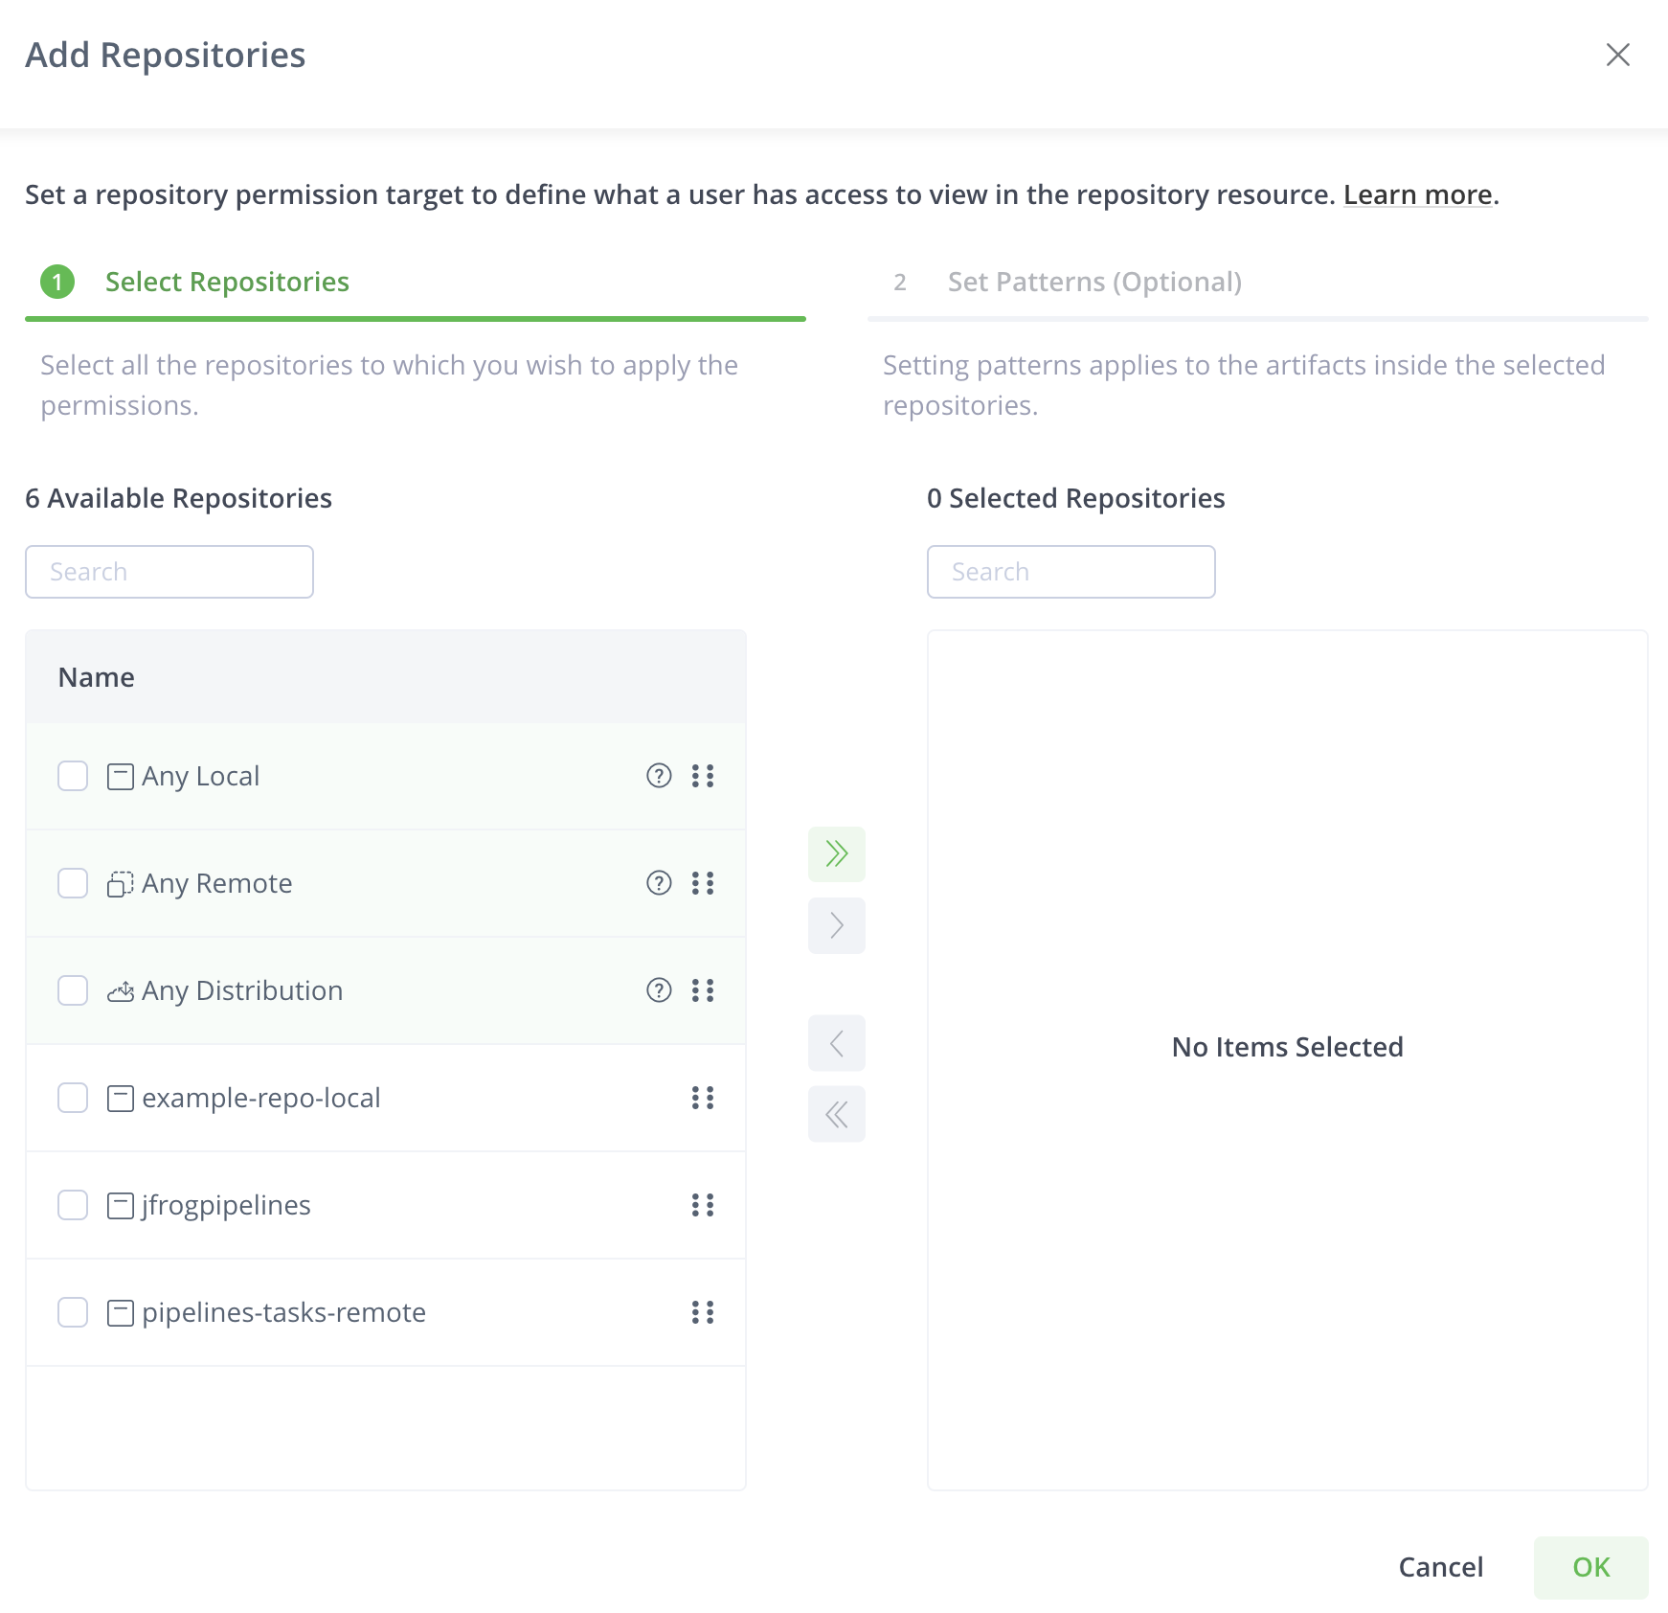Click the help icon beside Any Distribution
The height and width of the screenshot is (1613, 1668).
659,990
